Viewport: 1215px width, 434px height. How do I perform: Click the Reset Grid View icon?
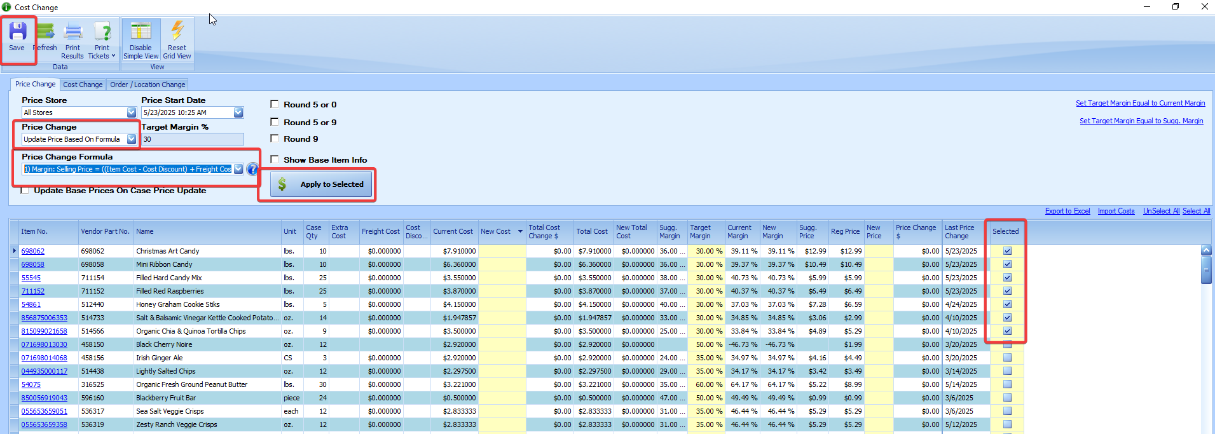pos(177,32)
